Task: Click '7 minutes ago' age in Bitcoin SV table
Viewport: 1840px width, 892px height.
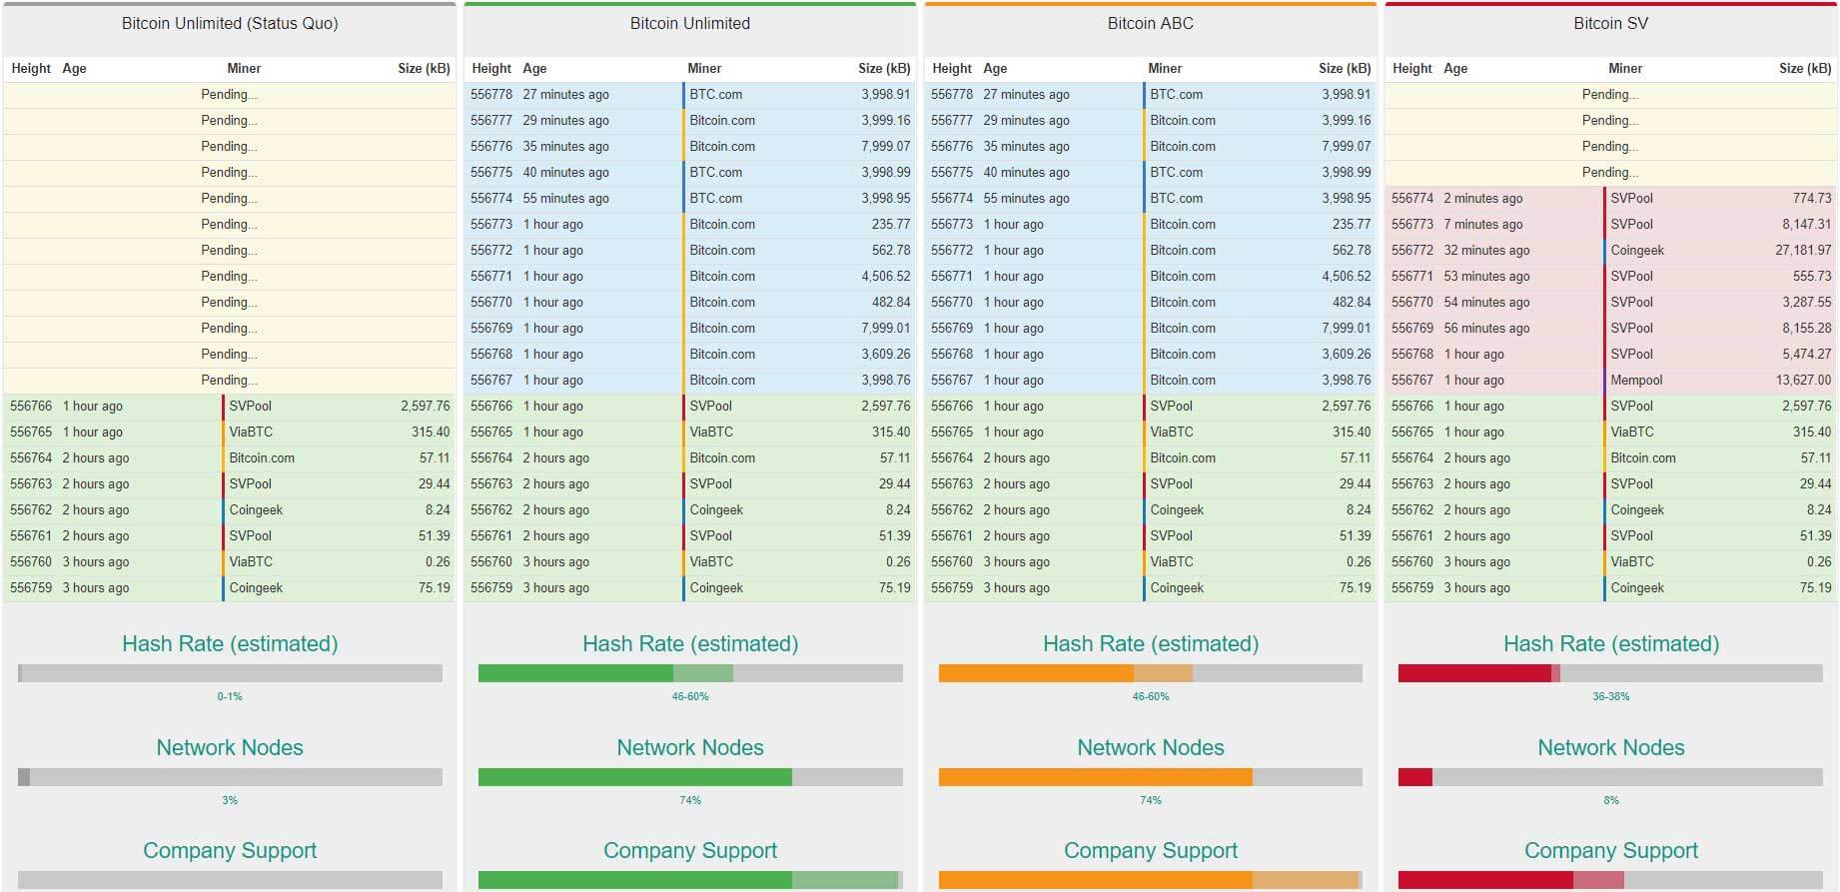Action: click(x=1483, y=224)
